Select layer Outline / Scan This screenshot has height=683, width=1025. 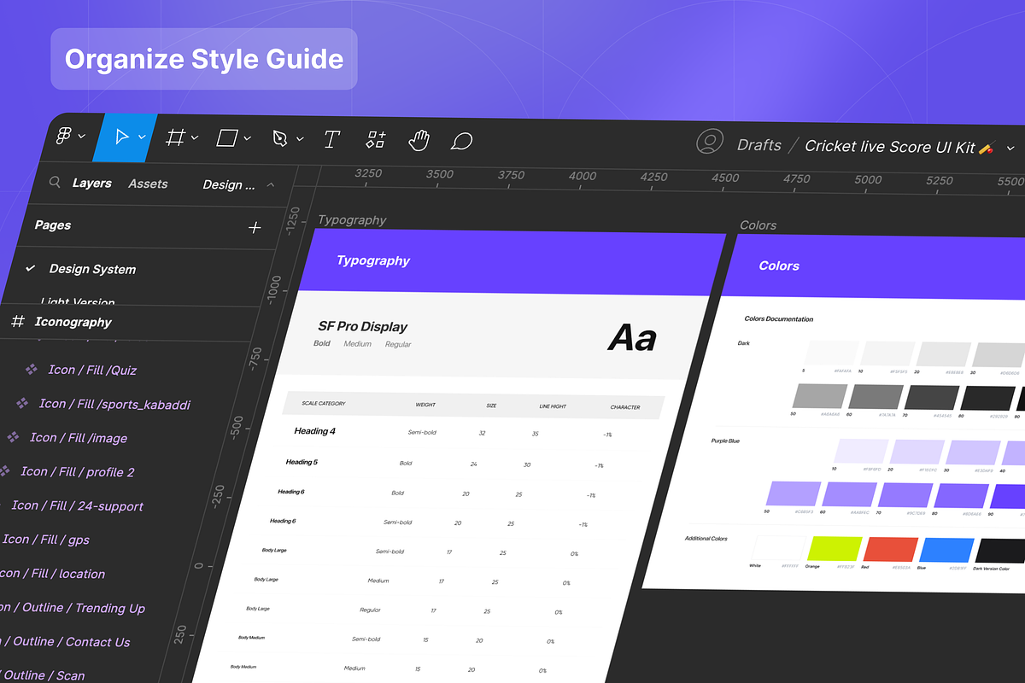tap(43, 675)
